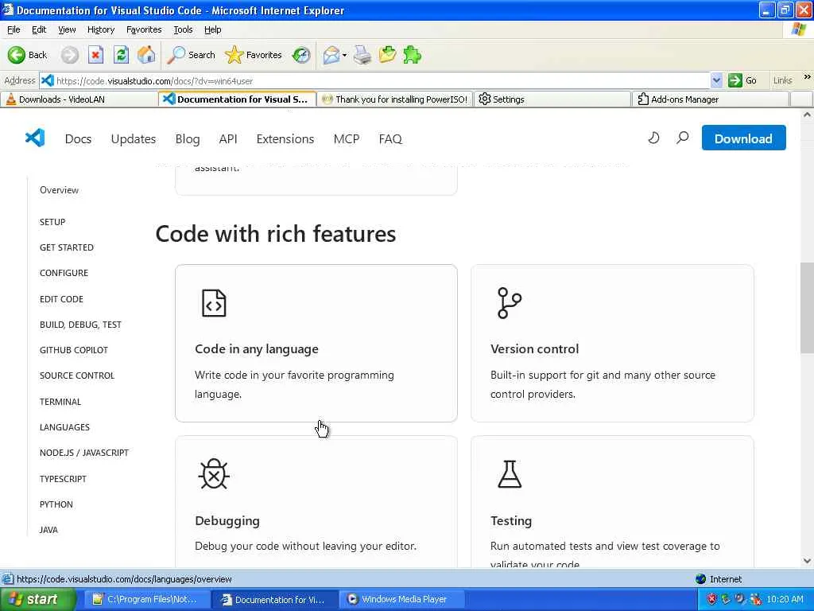The image size is (814, 611).
Task: Open the Blog nav link
Action: pyautogui.click(x=188, y=138)
